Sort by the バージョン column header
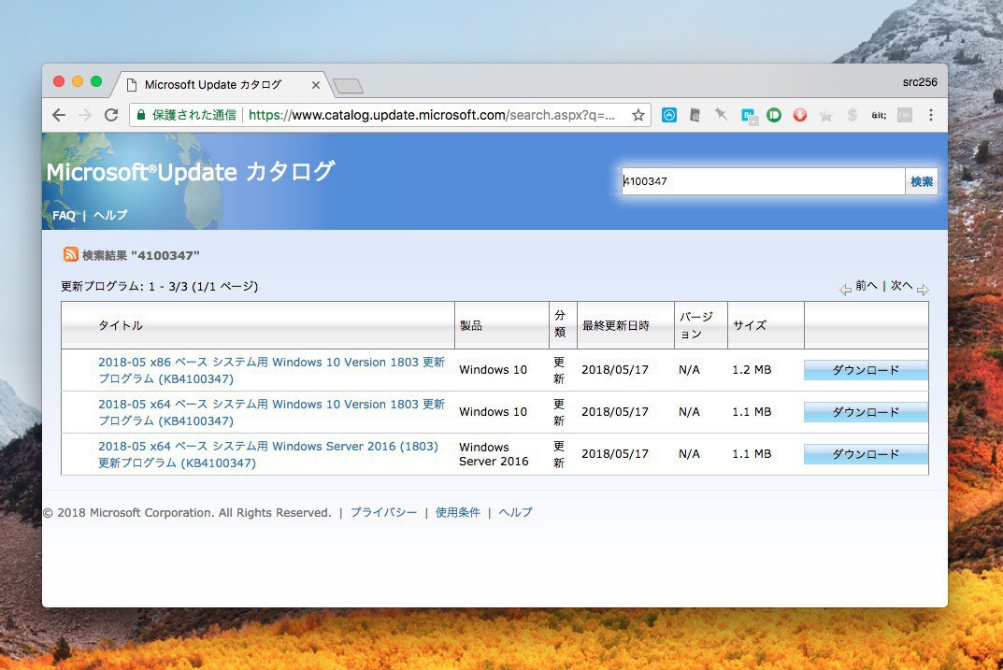The height and width of the screenshot is (670, 1003). tap(696, 325)
